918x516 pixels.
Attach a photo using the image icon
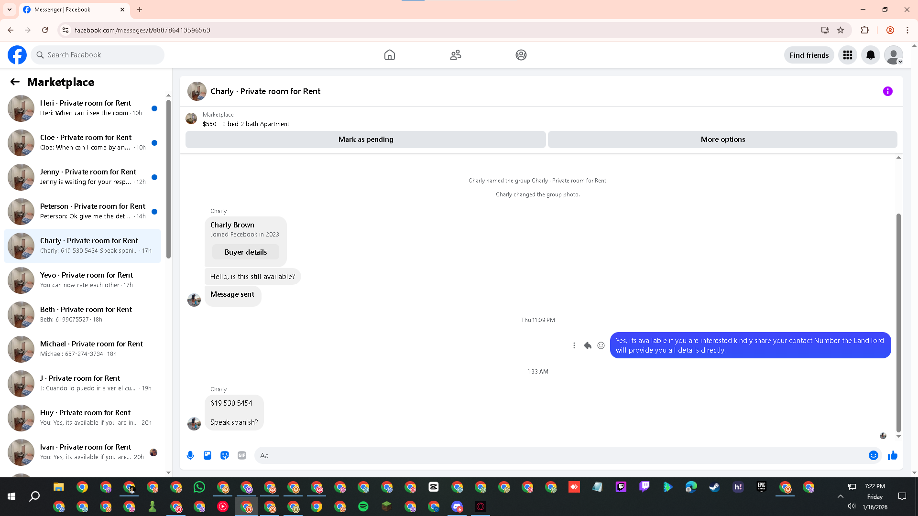tap(208, 455)
